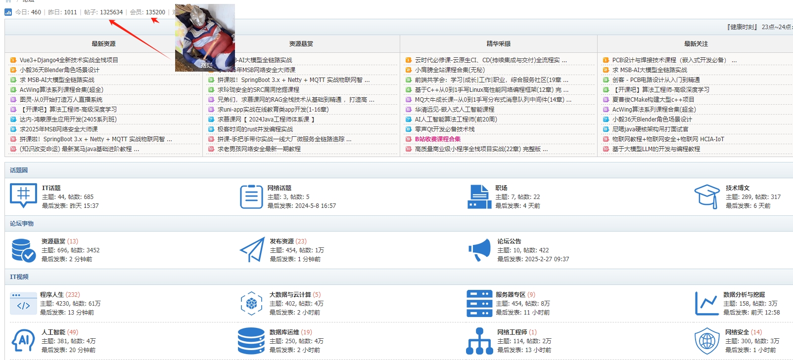The image size is (793, 360).
Task: Open the 网络安全 shield globe icon
Action: point(707,341)
